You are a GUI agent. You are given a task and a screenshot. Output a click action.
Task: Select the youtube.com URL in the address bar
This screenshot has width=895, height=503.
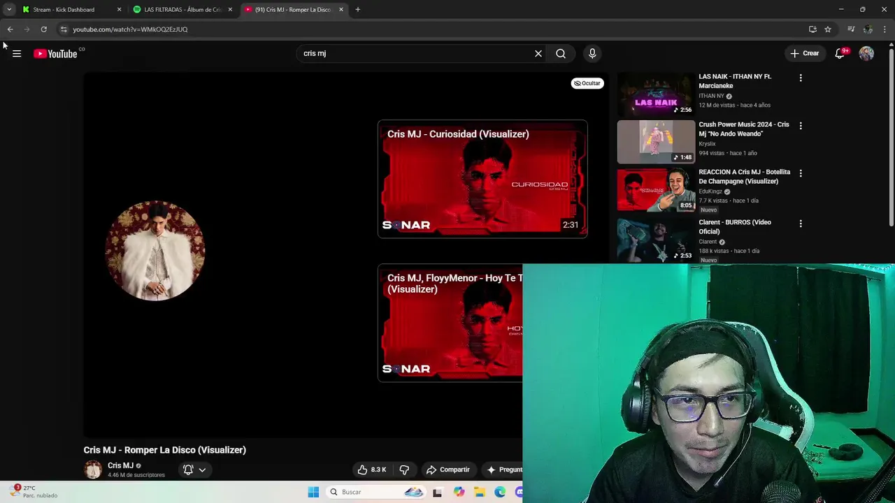point(130,29)
